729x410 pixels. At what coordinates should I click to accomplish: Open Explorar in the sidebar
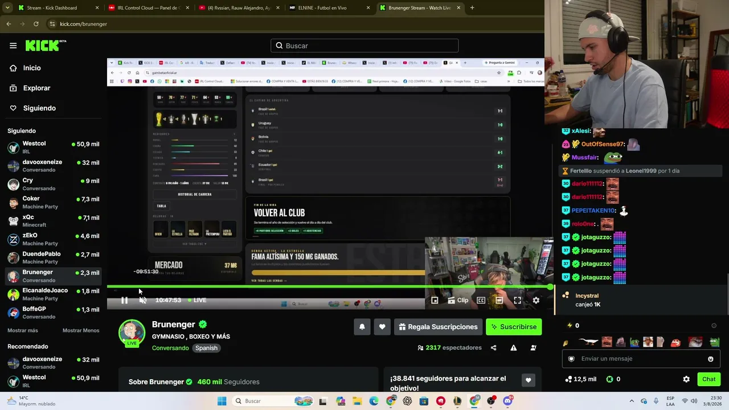tap(36, 88)
